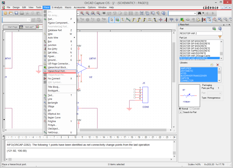The image size is (233, 168).
Task: Click the Help question-mark toolbar icon
Action: click(163, 13)
